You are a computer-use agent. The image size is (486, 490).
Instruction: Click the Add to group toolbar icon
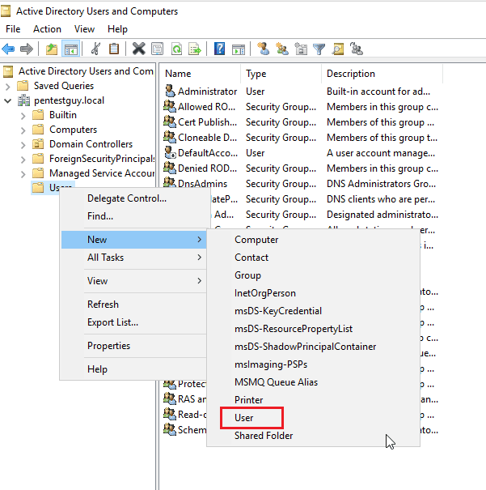click(357, 49)
